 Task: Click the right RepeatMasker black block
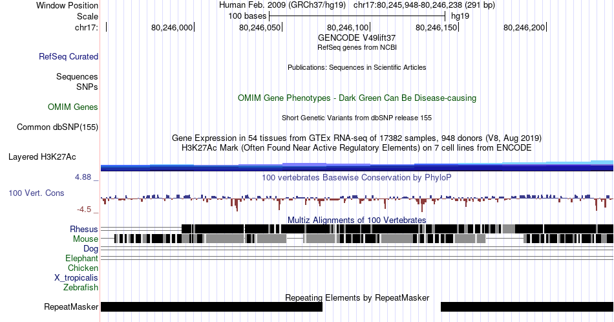(527, 306)
